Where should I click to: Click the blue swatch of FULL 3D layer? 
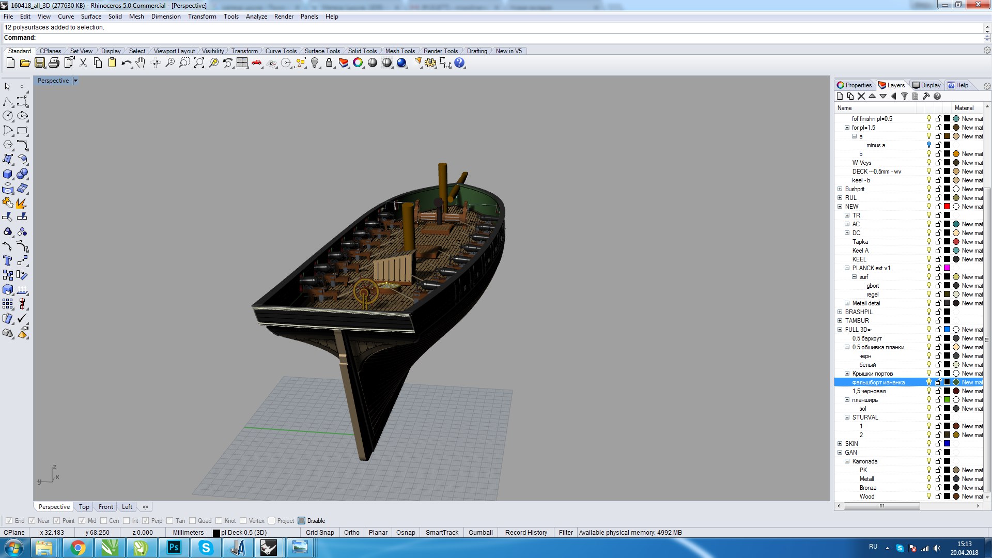click(947, 330)
